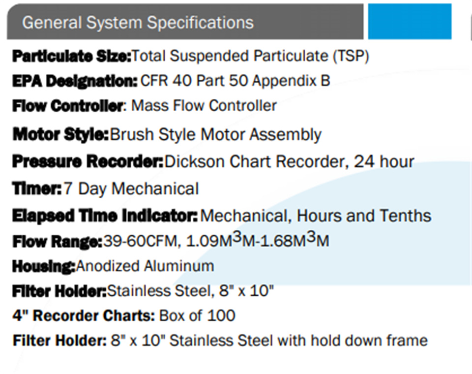
Task: Click the Flow Controller label
Action: [68, 106]
